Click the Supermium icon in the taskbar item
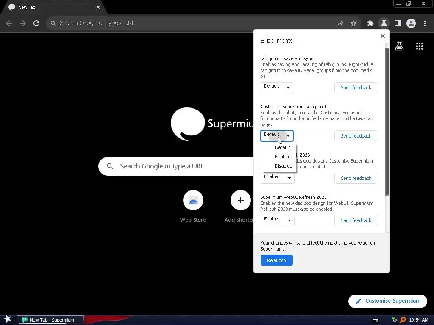Screen dimensions: 434x325 [x=25, y=320]
